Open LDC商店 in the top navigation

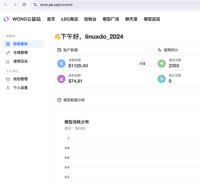tap(70, 19)
